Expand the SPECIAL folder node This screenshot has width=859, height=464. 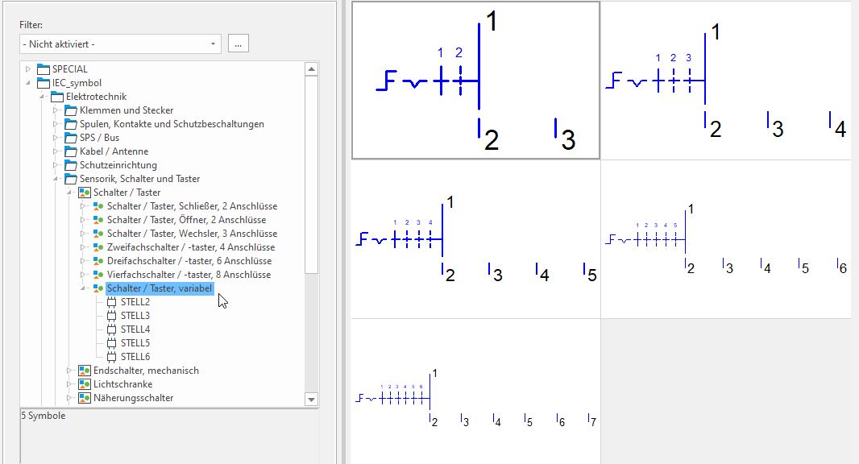click(28, 69)
